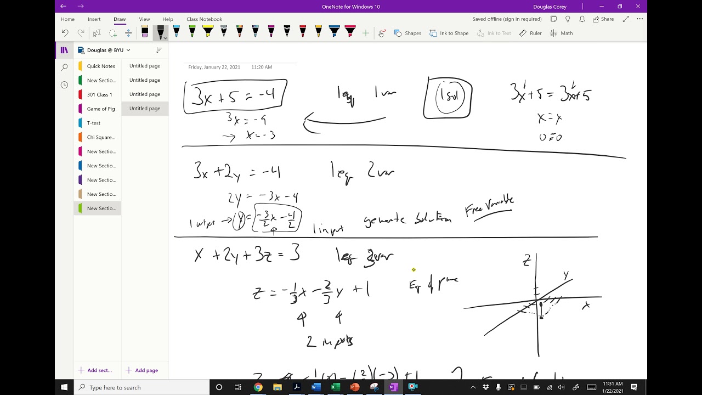Choose the Select Objects or Type Text tool
The image size is (702, 395).
97,33
